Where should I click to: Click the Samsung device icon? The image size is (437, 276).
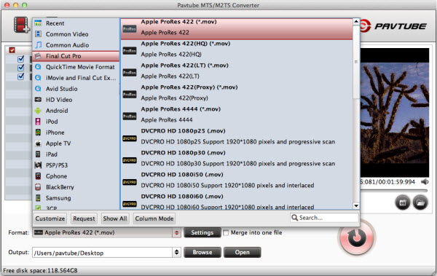(38, 198)
